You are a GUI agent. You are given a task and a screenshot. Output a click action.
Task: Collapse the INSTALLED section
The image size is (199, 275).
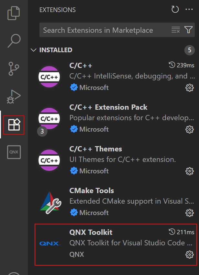(x=33, y=50)
